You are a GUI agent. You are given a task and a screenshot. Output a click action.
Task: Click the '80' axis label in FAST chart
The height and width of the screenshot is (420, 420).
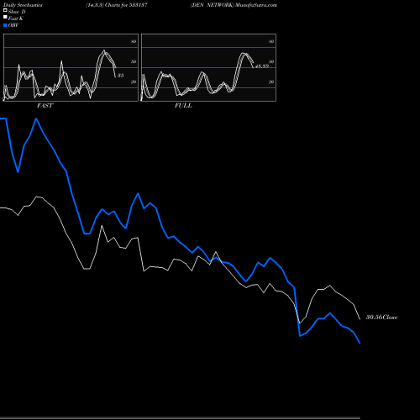(134, 41)
